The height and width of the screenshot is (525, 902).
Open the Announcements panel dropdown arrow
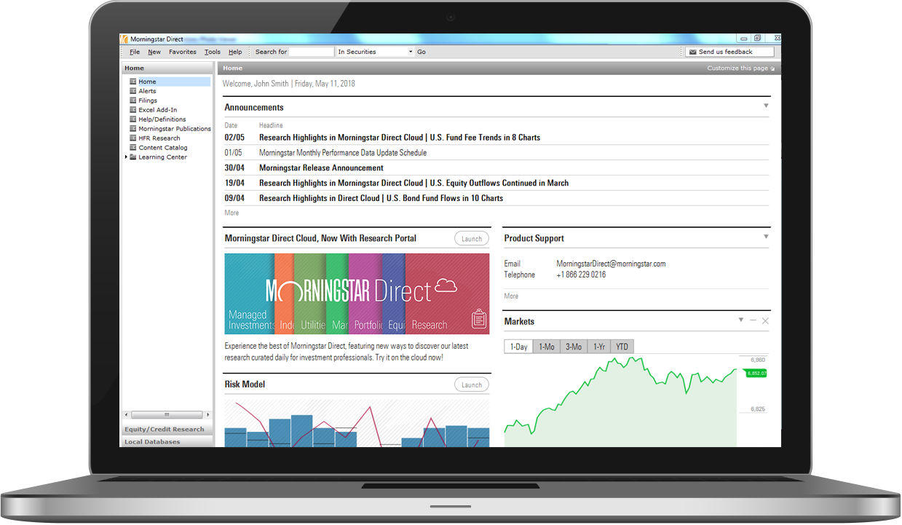(765, 106)
